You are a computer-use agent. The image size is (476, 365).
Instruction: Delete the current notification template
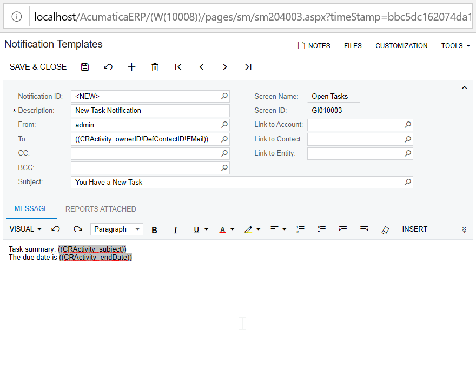pyautogui.click(x=155, y=66)
